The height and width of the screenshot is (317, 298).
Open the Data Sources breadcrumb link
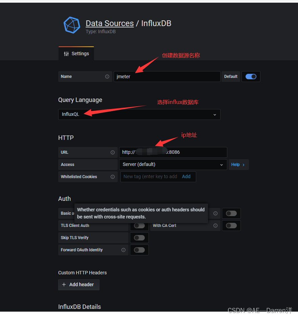click(110, 23)
